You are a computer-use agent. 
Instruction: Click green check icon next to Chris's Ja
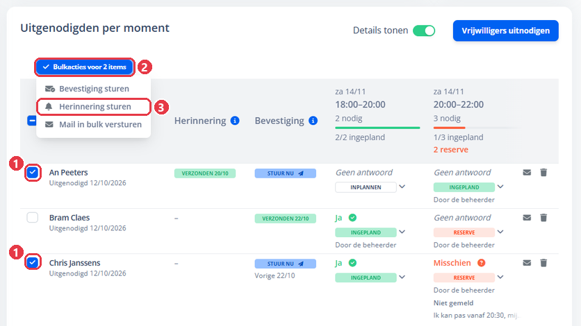point(352,263)
